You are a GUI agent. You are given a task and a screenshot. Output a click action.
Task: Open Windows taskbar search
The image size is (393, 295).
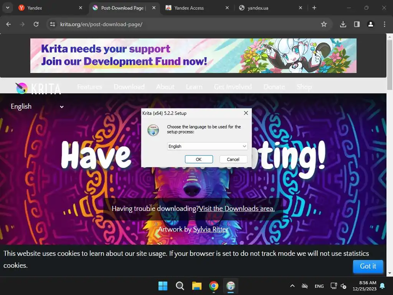coord(180,286)
